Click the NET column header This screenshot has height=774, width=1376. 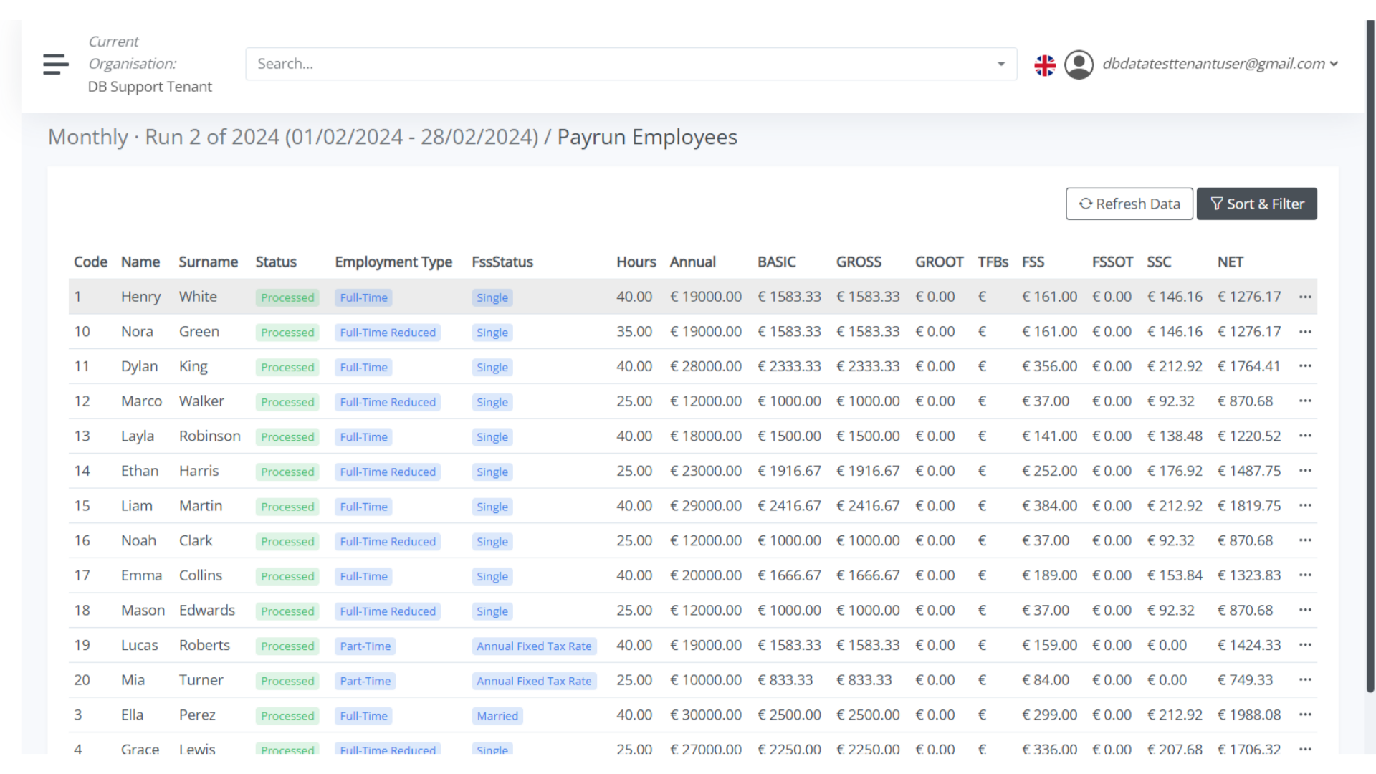coord(1230,262)
